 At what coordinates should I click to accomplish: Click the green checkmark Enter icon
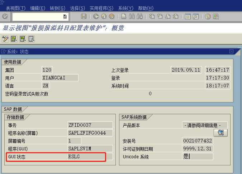point(5,16)
